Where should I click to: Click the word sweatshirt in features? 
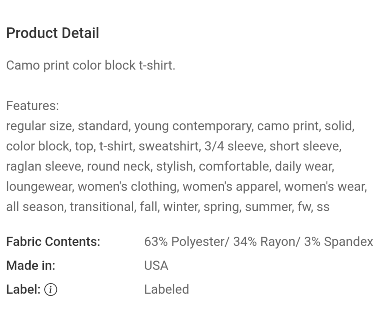[169, 146]
